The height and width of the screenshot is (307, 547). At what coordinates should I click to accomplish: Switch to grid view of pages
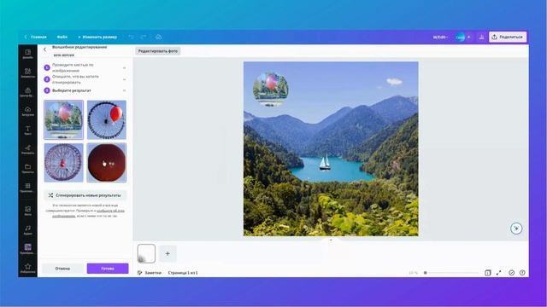point(488,273)
